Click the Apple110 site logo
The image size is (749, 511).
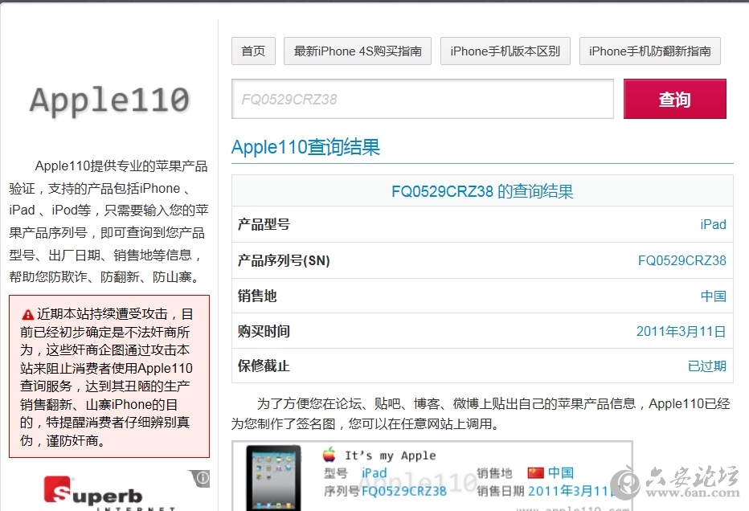[108, 100]
